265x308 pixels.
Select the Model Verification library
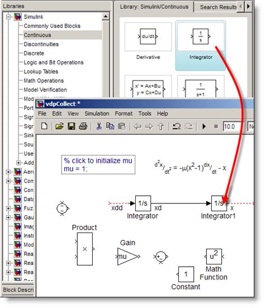click(45, 90)
